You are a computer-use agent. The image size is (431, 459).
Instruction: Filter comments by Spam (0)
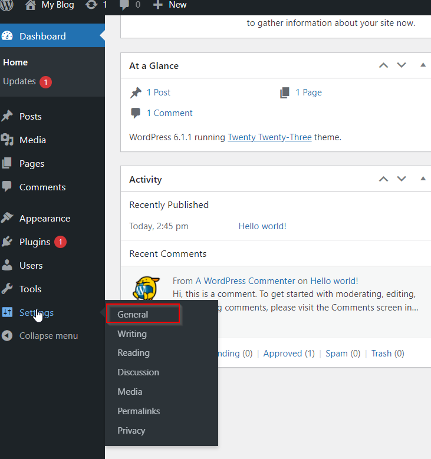(343, 354)
